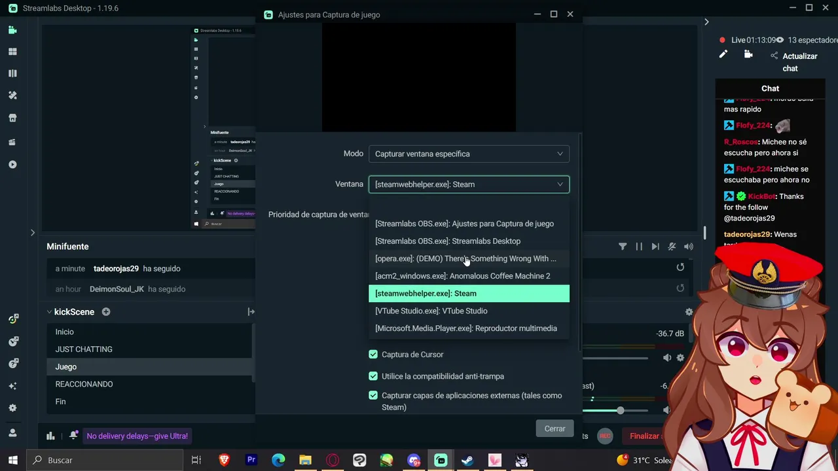
Task: Open the Layout editor grid icon
Action: click(12, 52)
